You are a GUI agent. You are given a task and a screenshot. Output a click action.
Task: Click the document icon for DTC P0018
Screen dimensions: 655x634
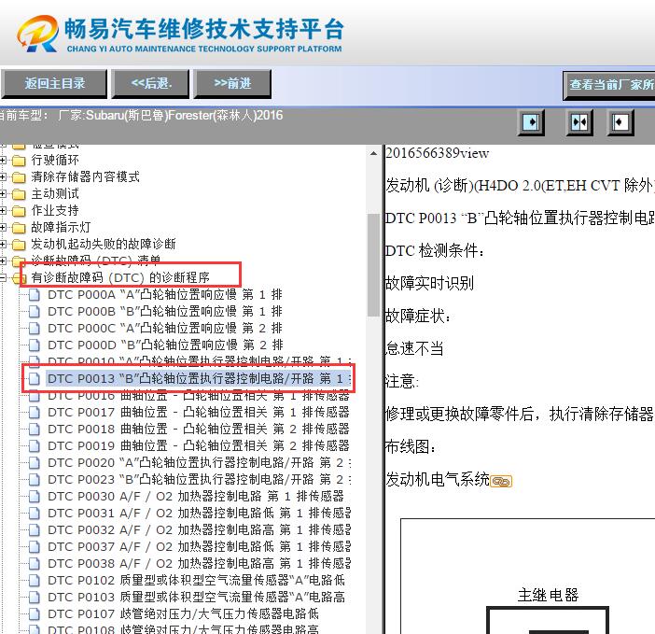click(x=35, y=430)
